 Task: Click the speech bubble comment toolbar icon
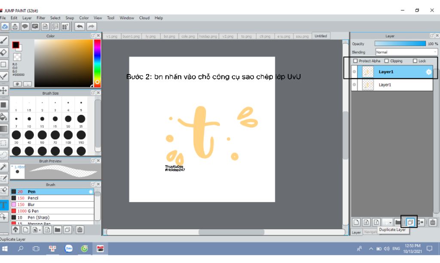25,27
